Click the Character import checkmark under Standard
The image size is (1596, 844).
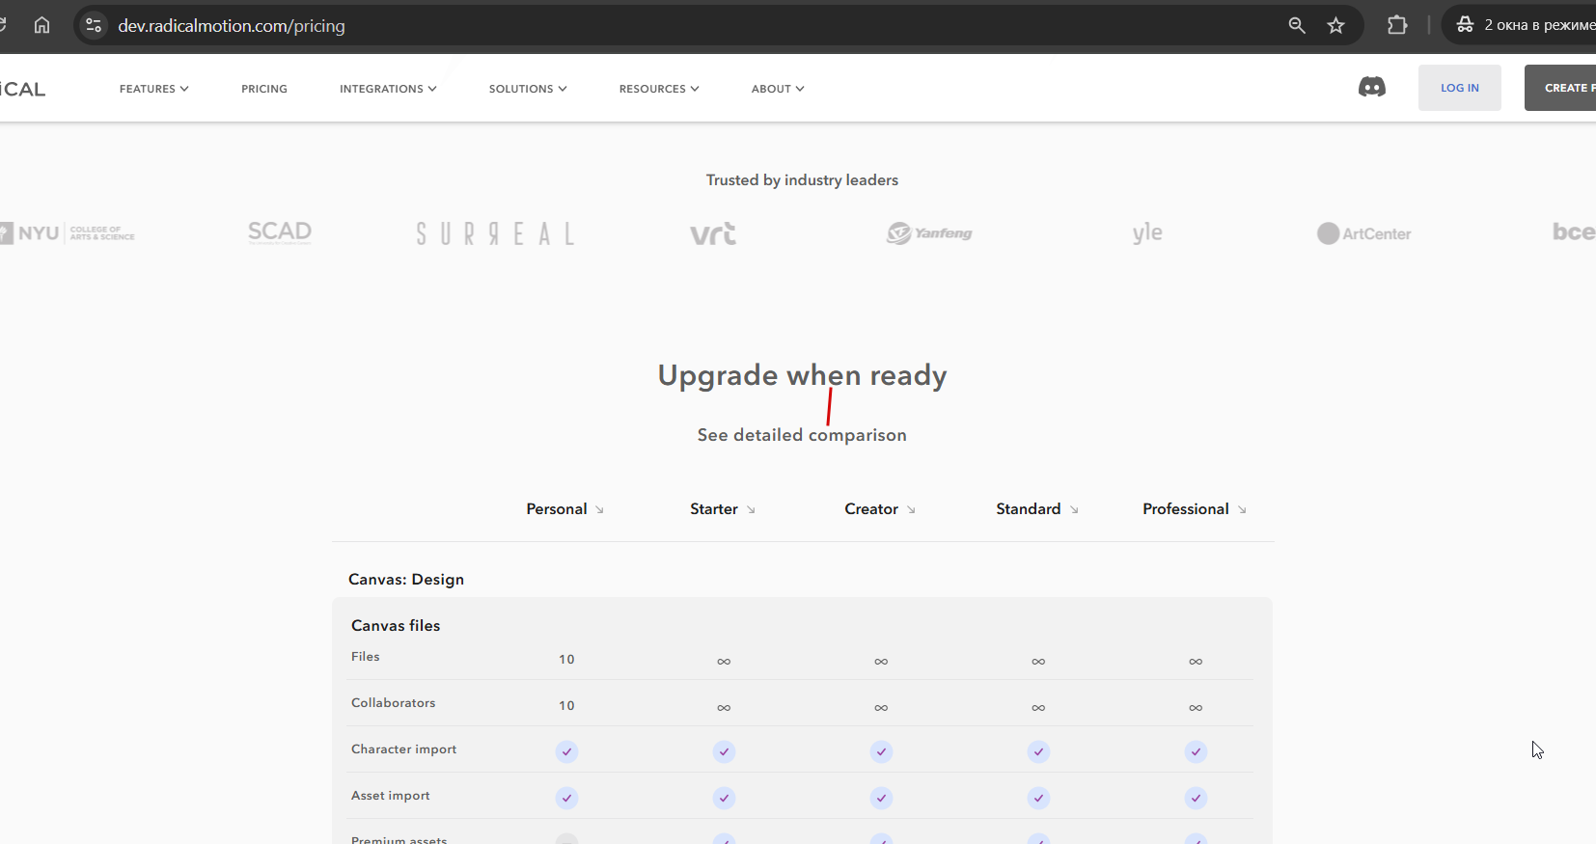(x=1038, y=751)
